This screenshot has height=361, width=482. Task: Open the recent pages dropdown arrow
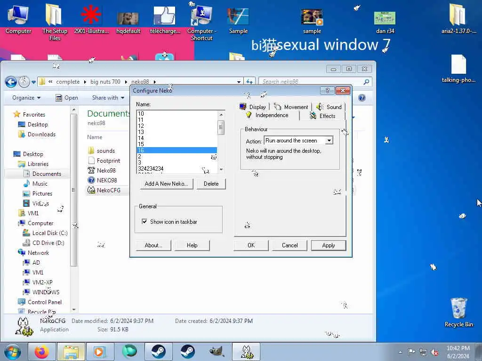tap(33, 82)
